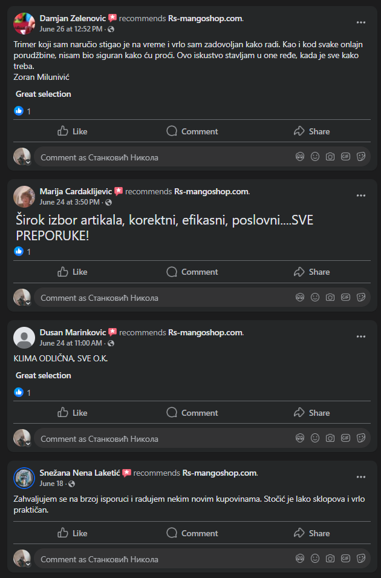Click Comment button under Dusan Marinkovic's post
The image size is (381, 578).
192,413
